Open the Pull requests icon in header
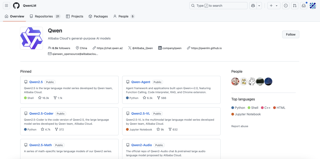The image size is (320, 159). pyautogui.click(x=295, y=6)
